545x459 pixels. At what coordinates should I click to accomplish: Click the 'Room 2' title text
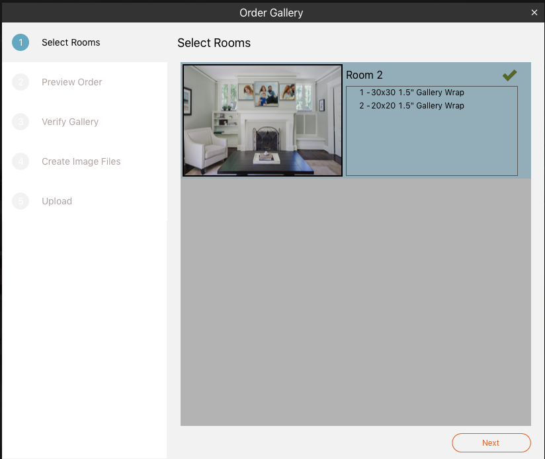pos(364,75)
